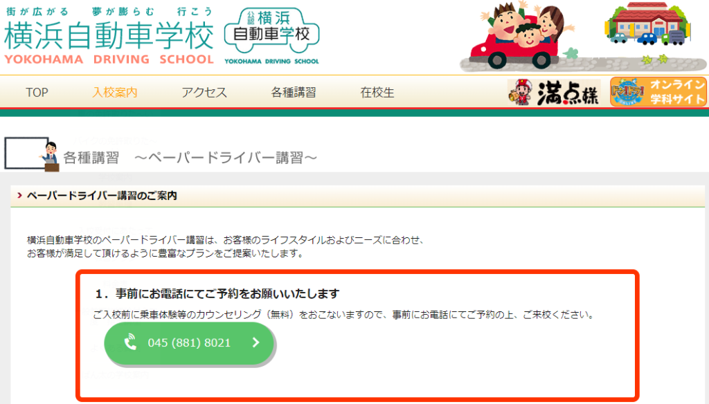
Task: Click the 各種講習 ～ペーパードライバー講習～ page heading
Action: coord(190,158)
